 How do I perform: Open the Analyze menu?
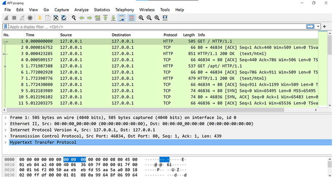pyautogui.click(x=81, y=10)
